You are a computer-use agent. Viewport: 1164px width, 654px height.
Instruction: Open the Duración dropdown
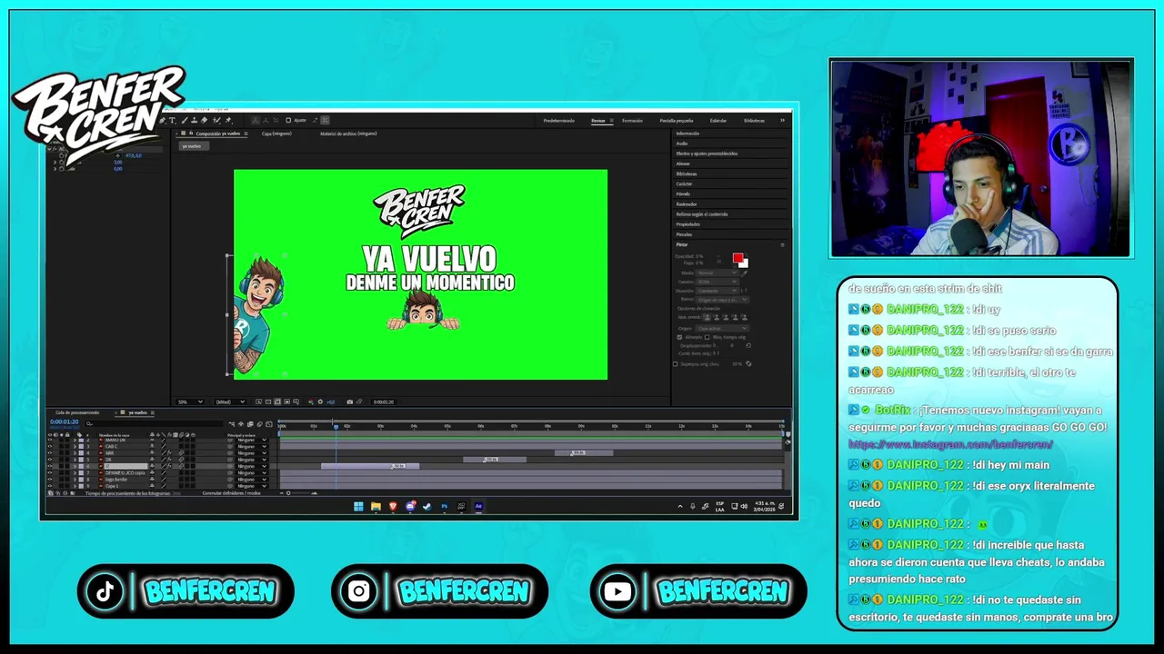tap(717, 291)
